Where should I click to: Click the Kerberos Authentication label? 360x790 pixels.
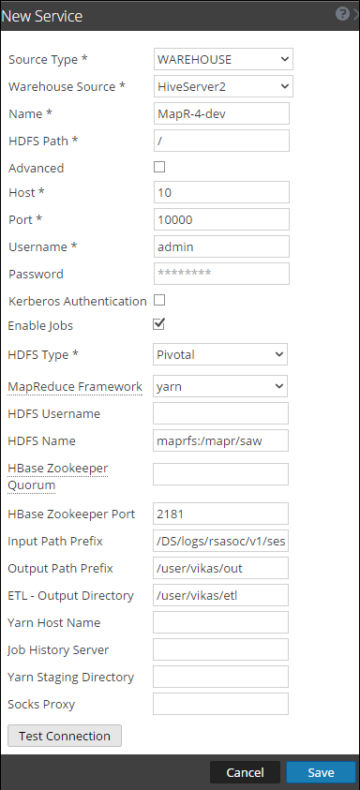78,302
